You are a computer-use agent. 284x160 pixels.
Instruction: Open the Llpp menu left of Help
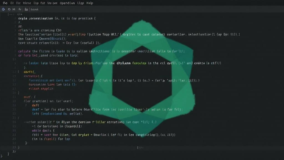pos(80,3)
